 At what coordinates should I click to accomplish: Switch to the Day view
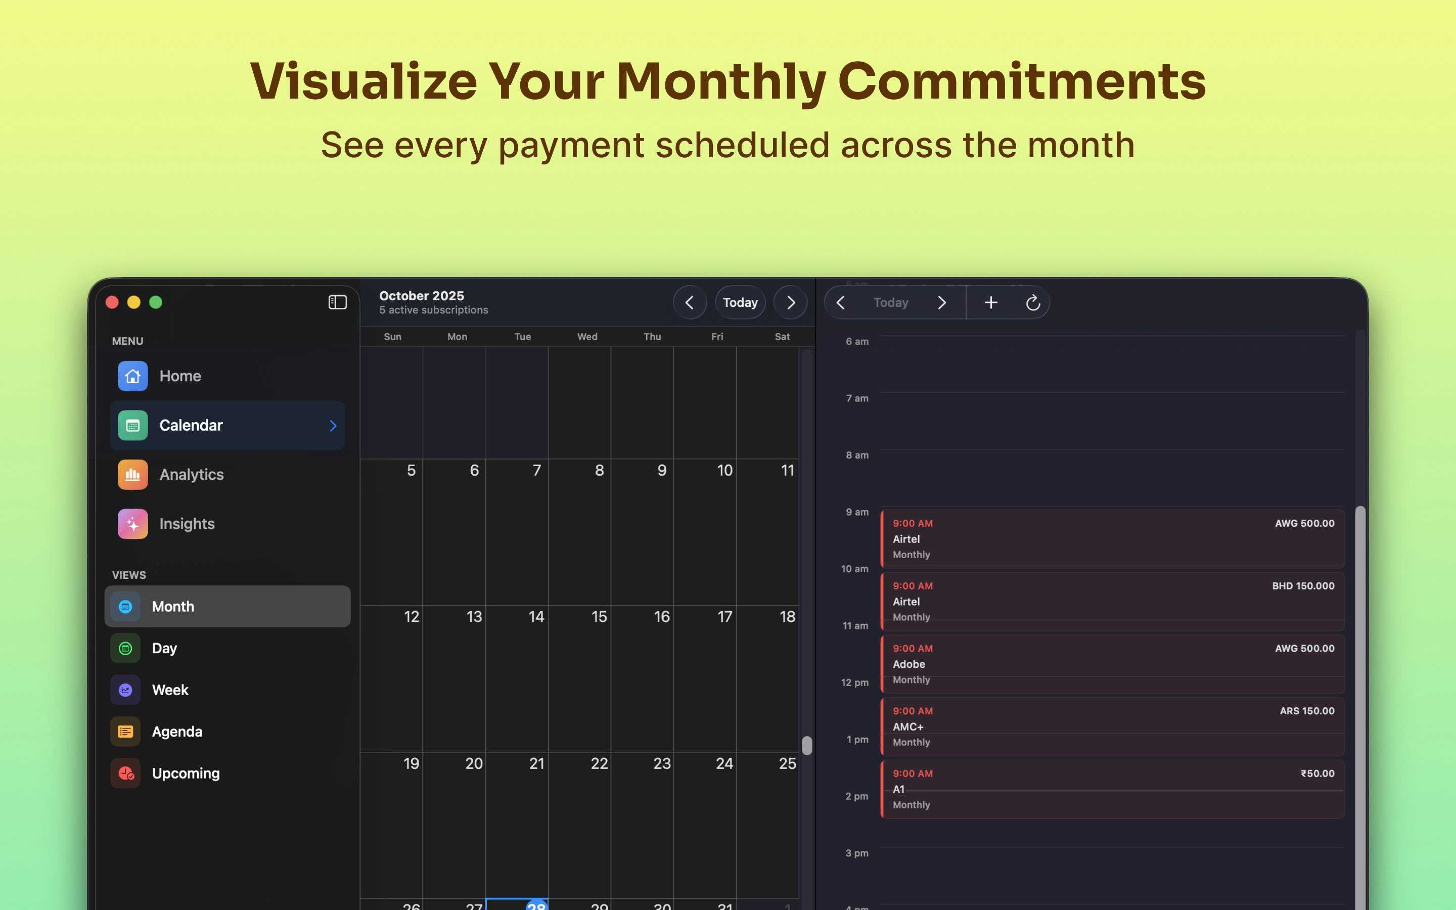tap(164, 648)
